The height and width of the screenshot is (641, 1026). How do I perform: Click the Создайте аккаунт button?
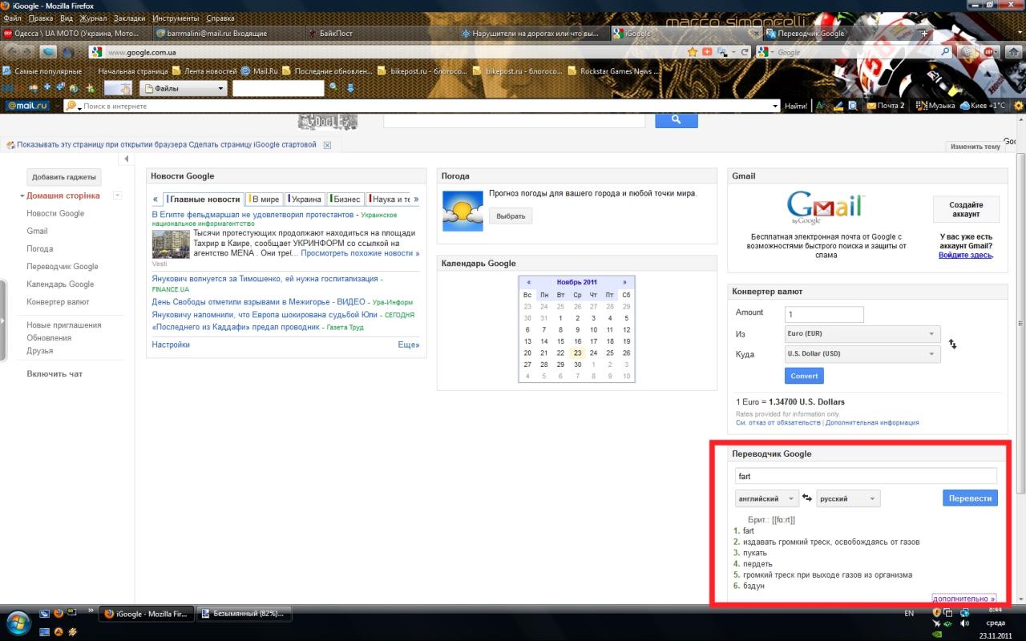point(966,209)
